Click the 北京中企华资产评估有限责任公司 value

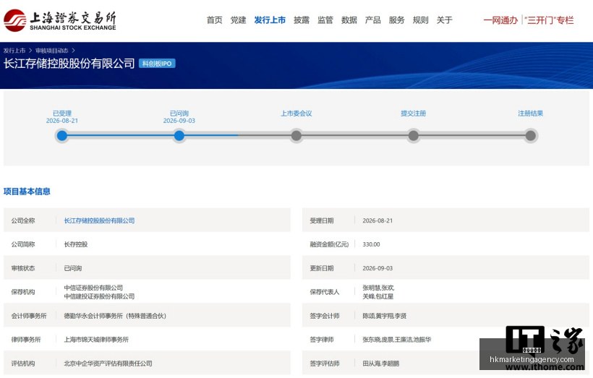[108, 364]
